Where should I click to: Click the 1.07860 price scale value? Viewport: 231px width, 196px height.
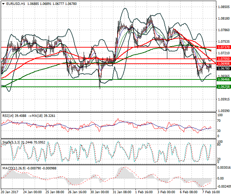pyautogui.click(x=224, y=30)
